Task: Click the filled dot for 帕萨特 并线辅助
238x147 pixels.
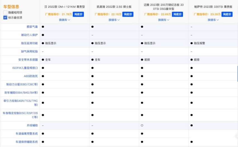Action: point(192,125)
